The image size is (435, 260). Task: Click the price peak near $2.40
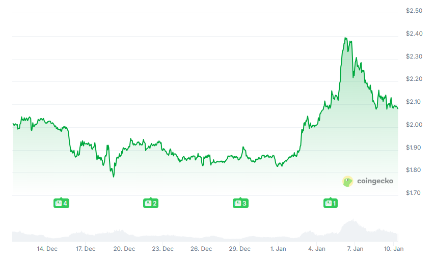click(346, 38)
